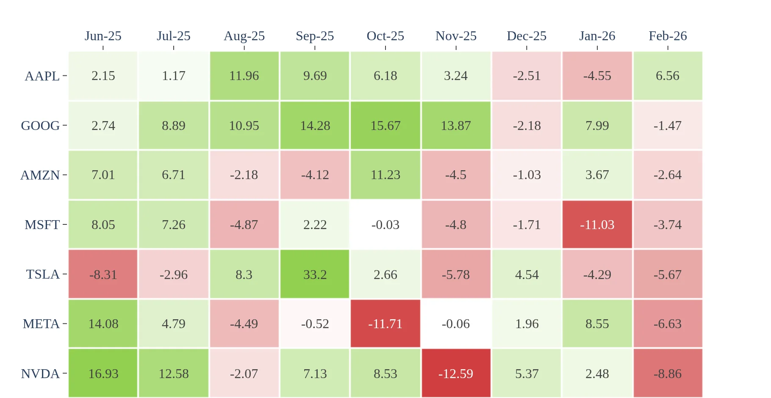Click the AAPL Aug-25 cell showing 11.96

click(244, 76)
